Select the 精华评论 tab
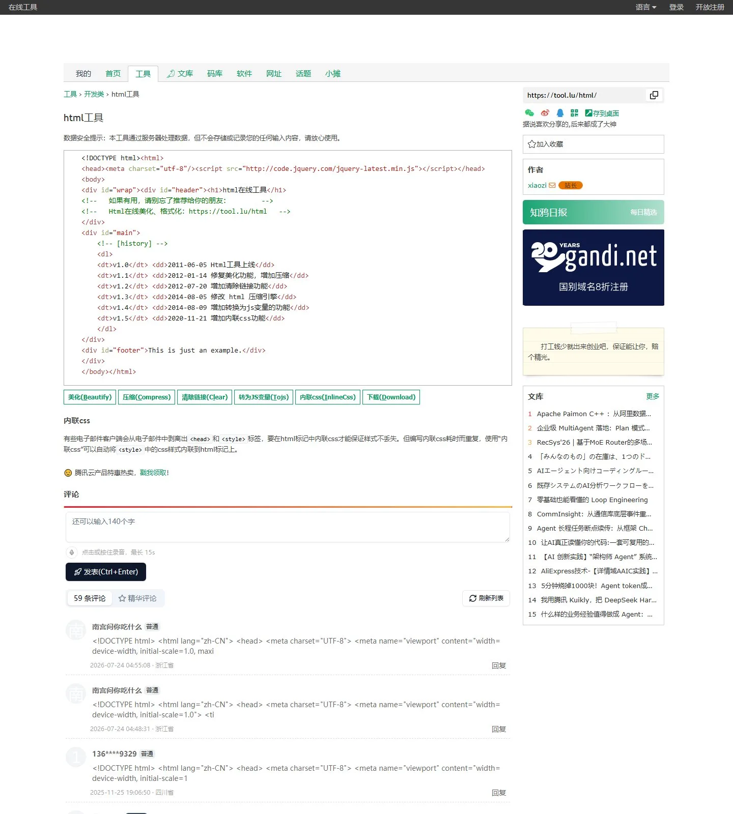 click(137, 598)
